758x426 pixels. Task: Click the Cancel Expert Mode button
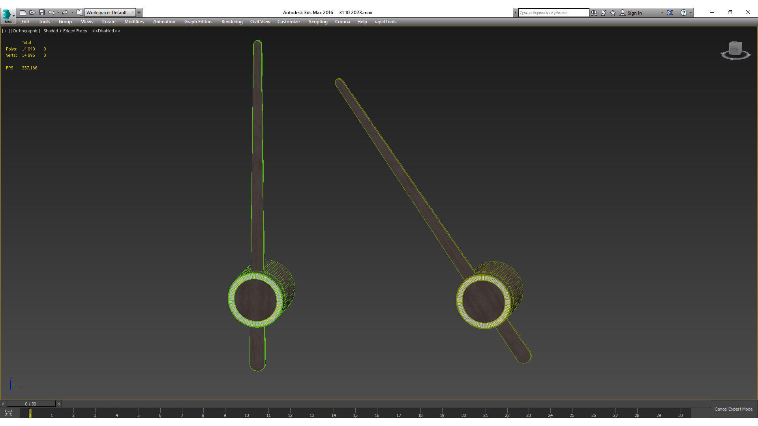[733, 409]
